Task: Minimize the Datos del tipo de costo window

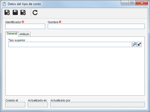Action: coord(125,3)
